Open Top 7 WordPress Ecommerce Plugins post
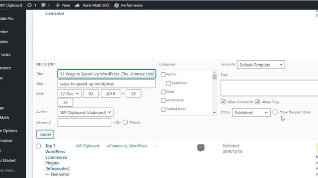This screenshot has width=318, height=178. [57, 157]
